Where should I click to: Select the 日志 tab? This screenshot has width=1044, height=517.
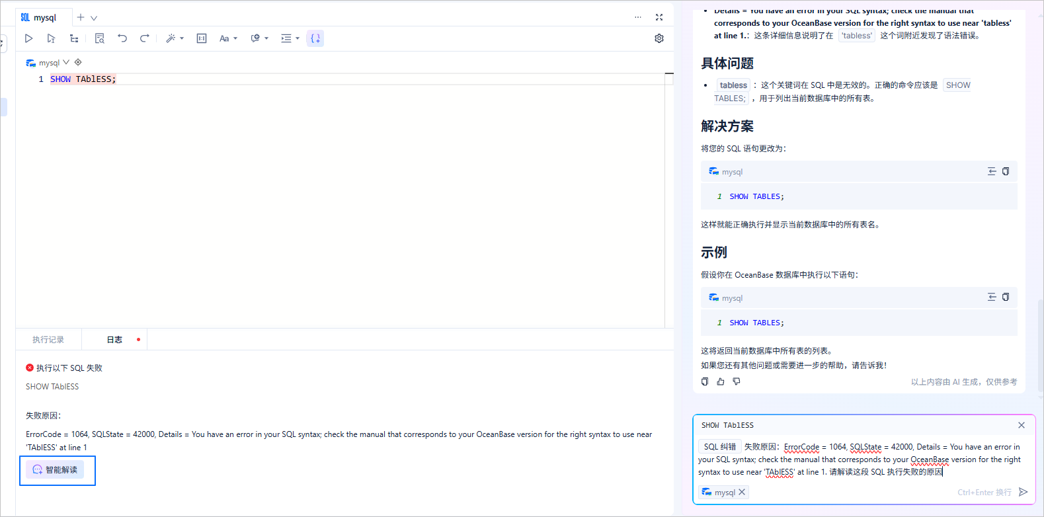click(x=114, y=340)
